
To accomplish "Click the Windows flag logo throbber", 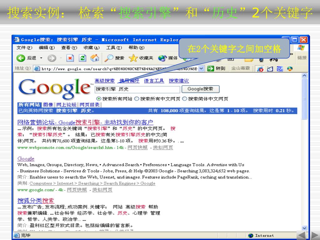I will 301,48.
